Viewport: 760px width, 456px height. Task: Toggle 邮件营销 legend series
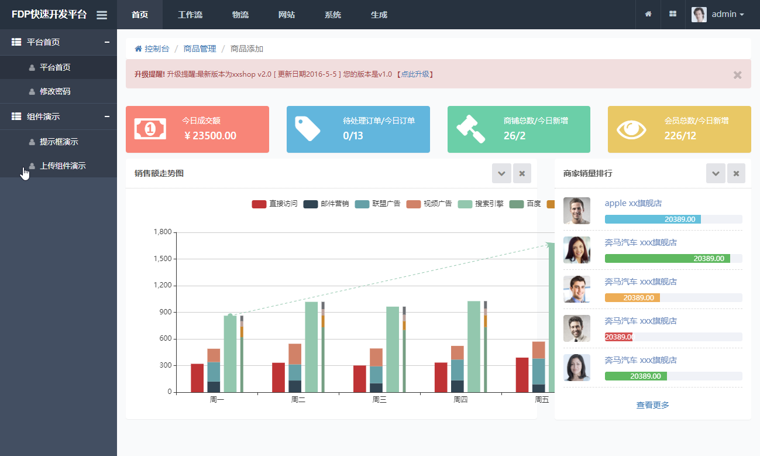pyautogui.click(x=326, y=204)
